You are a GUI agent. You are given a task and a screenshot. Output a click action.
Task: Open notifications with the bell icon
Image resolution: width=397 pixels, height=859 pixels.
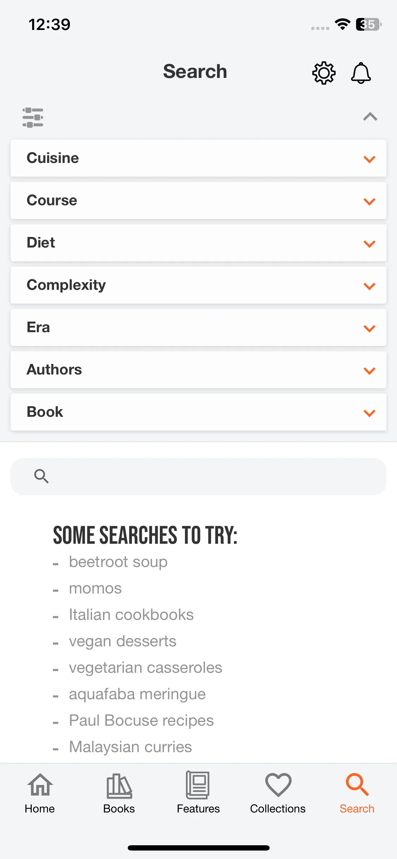[361, 73]
